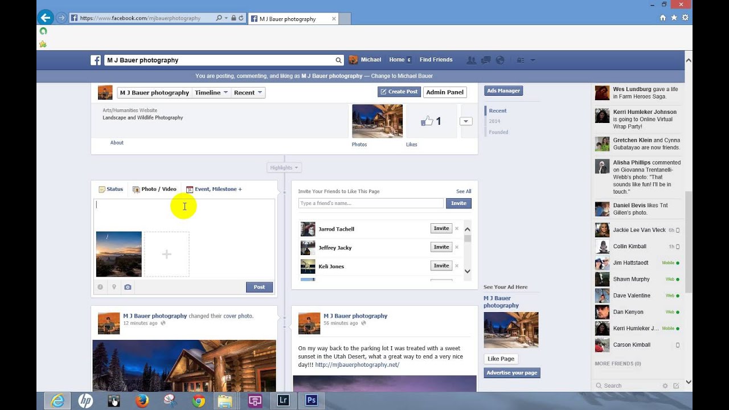
Task: Click the blue Post button
Action: 259,287
